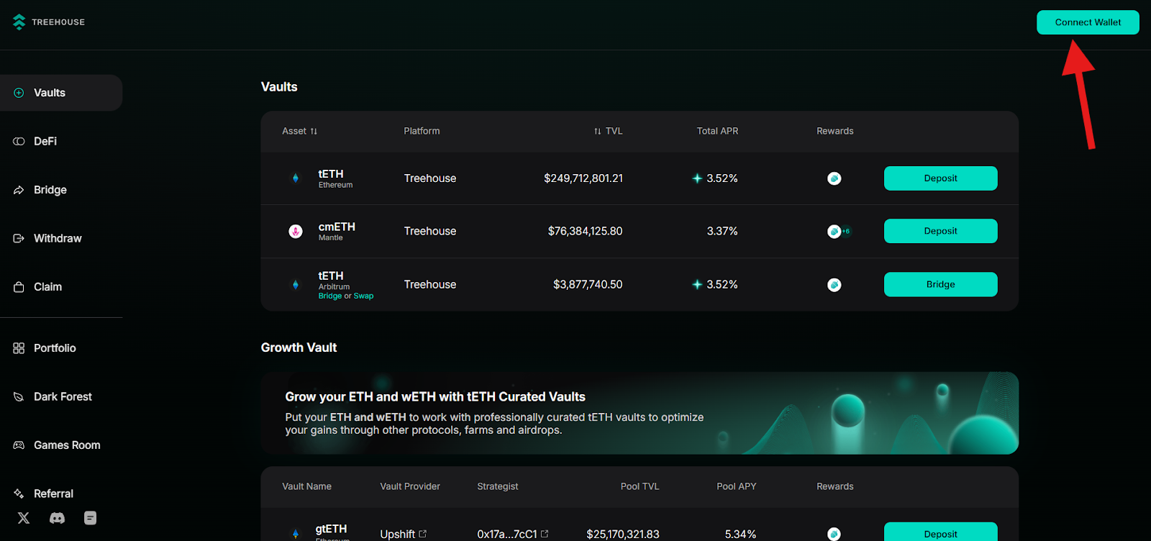Image resolution: width=1151 pixels, height=541 pixels.
Task: Click Treehouse platform in cmETH row
Action: click(430, 231)
